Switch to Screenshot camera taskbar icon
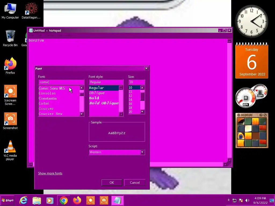Viewport: 275px width, 206px height. point(104,200)
